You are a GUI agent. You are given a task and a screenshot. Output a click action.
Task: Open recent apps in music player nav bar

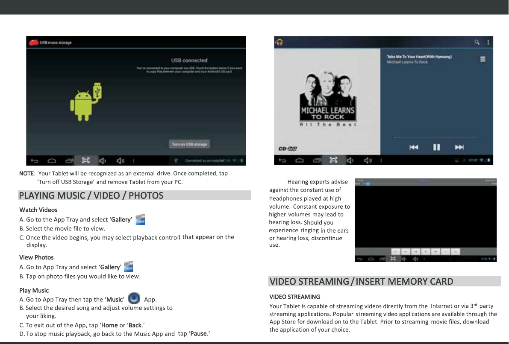point(317,160)
